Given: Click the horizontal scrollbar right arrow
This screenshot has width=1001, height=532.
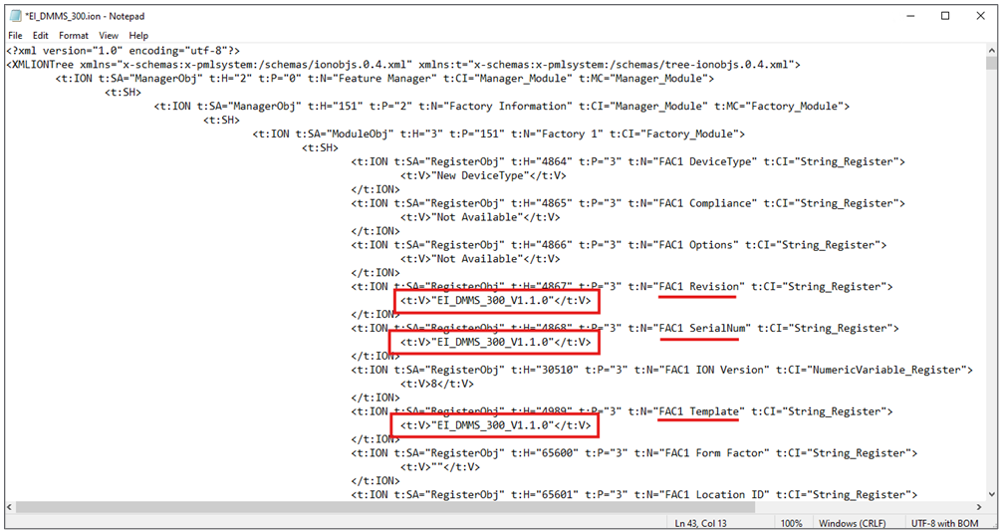Looking at the screenshot, I should (x=979, y=507).
